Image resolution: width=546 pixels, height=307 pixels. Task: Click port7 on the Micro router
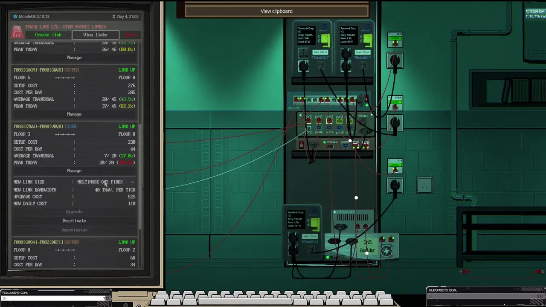point(329,127)
